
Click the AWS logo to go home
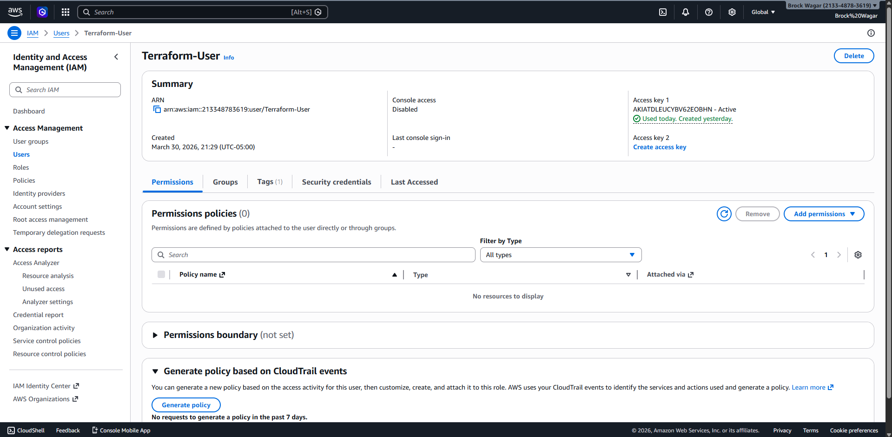pos(15,12)
